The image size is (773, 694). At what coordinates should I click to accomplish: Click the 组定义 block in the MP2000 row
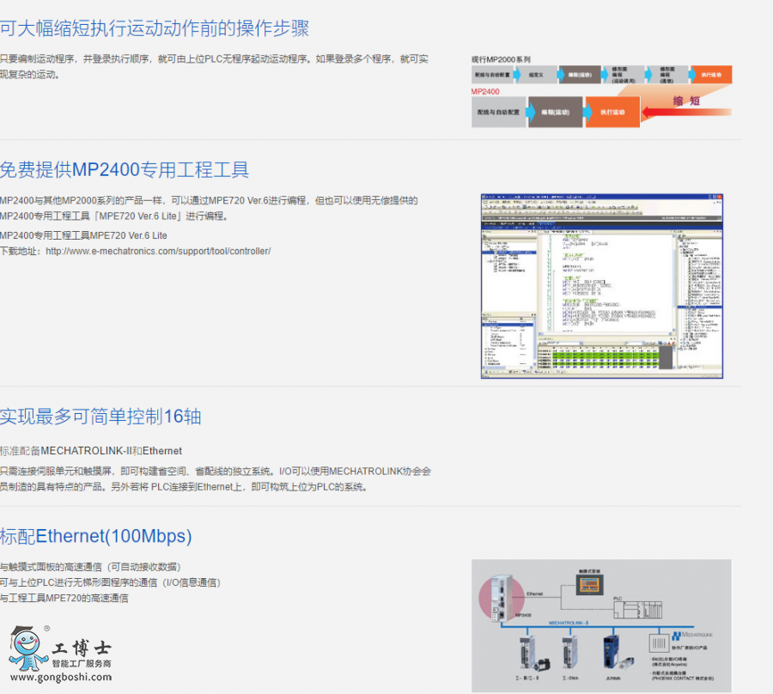(x=536, y=75)
